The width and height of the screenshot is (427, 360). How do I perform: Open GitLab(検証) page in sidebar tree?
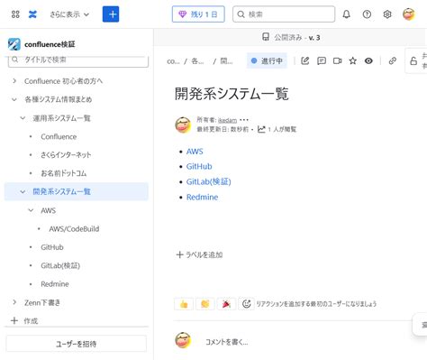tap(60, 265)
